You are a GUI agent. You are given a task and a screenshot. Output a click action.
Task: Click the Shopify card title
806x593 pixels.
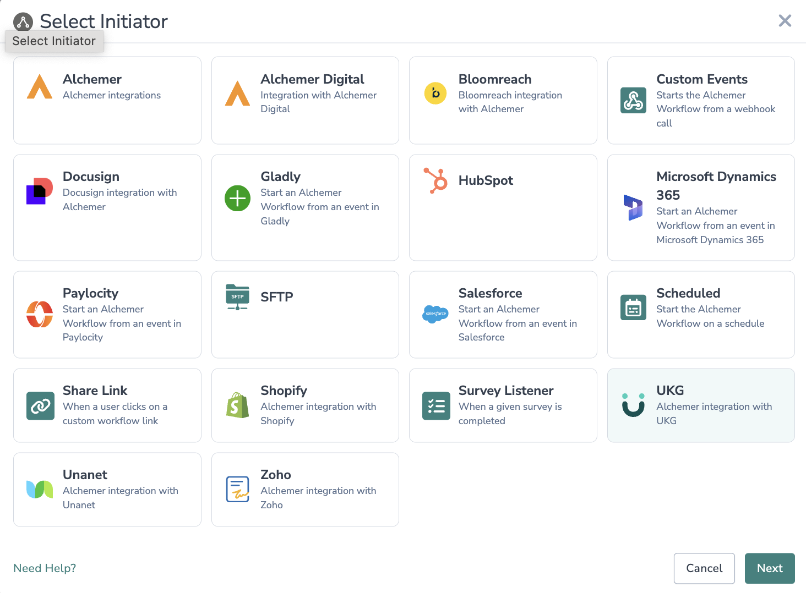point(284,391)
